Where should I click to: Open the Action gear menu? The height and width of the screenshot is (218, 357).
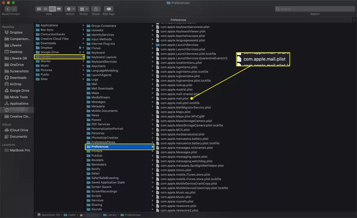click(70, 9)
